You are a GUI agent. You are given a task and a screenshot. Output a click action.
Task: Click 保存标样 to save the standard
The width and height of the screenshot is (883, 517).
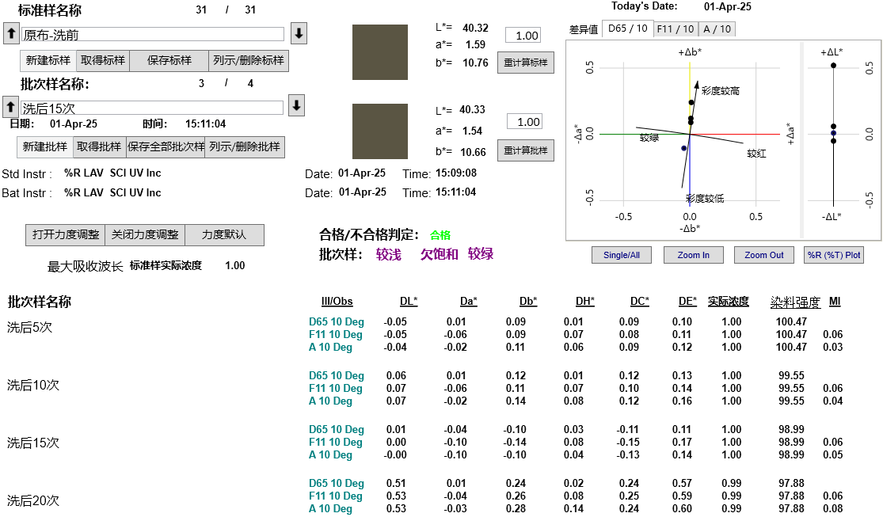(169, 61)
